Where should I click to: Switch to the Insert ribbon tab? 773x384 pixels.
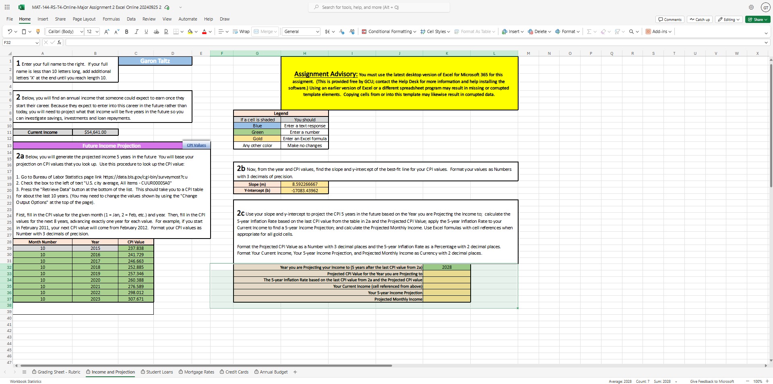coord(43,19)
